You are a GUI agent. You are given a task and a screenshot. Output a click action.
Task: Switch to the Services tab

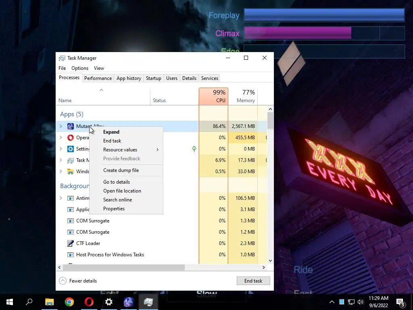[210, 78]
